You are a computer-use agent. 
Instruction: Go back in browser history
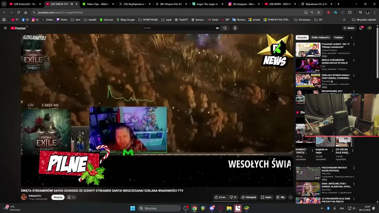pos(4,12)
